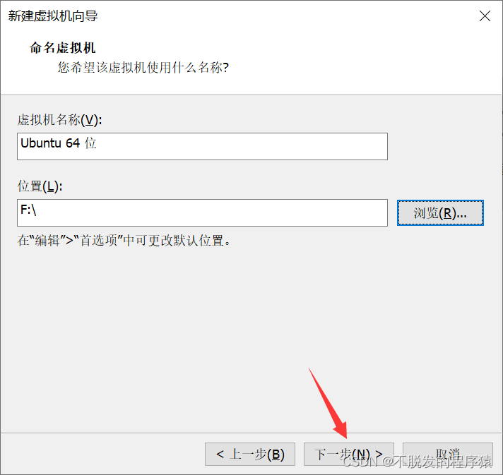The height and width of the screenshot is (475, 503).
Task: Click the 虚拟机名称(V) label
Action: coord(59,120)
